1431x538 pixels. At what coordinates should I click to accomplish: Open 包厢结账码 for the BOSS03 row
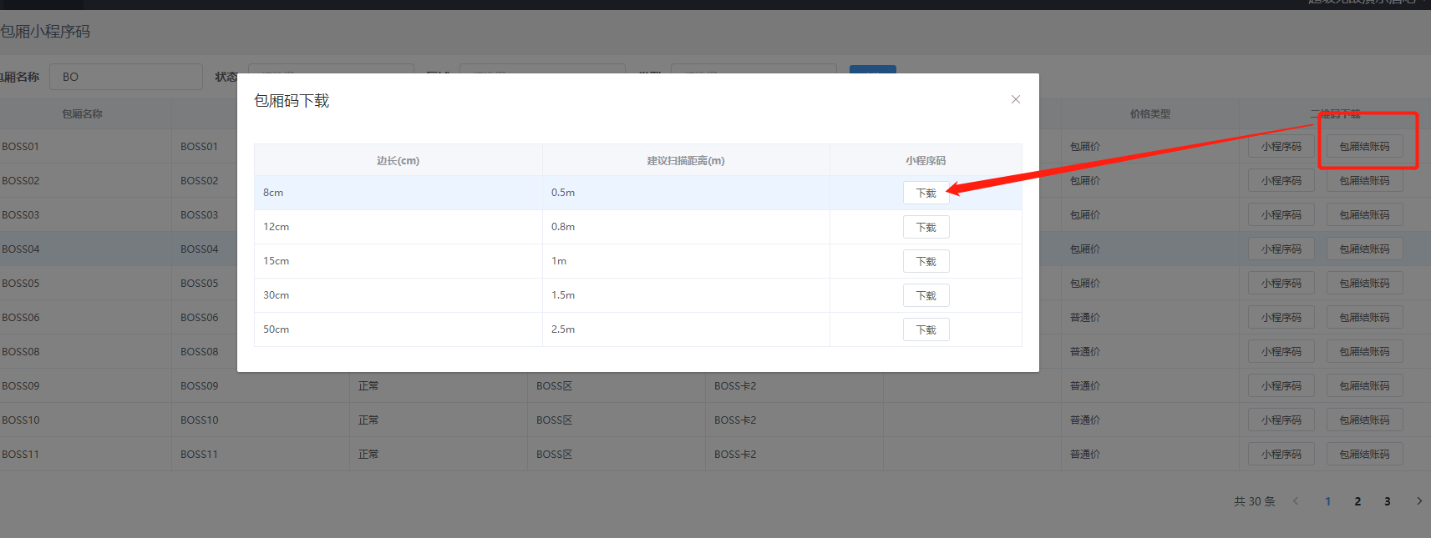(1365, 214)
